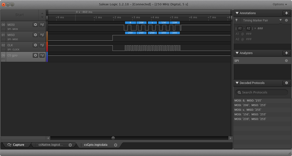292x156 pixels.
Task: Decrease sample settings with down arrow
Action: click(42, 17)
